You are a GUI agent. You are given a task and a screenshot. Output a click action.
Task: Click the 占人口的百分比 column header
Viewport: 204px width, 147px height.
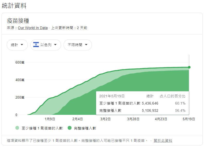point(173,96)
